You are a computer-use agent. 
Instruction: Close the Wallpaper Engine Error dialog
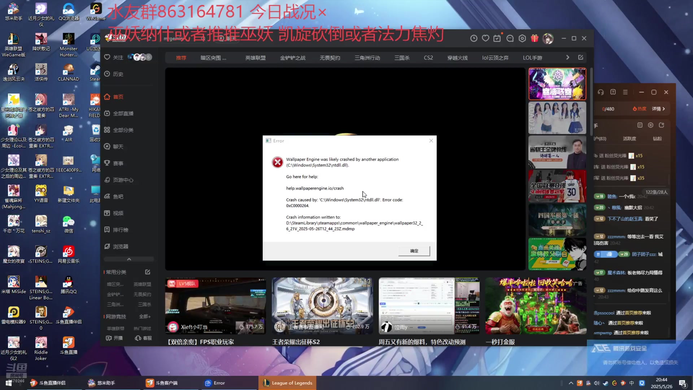431,140
